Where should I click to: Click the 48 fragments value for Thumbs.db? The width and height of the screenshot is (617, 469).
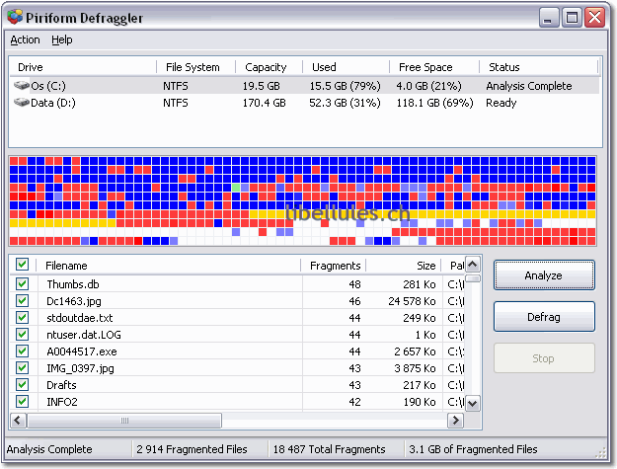(x=354, y=284)
